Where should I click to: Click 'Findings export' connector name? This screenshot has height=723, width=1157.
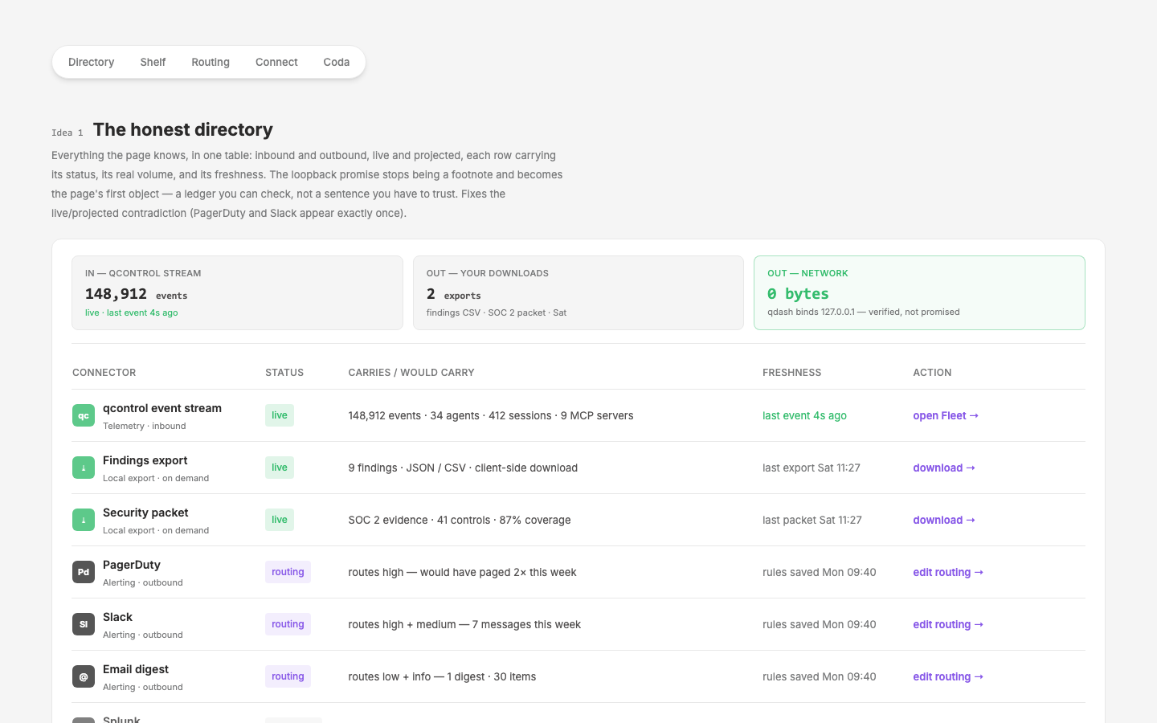pos(145,460)
